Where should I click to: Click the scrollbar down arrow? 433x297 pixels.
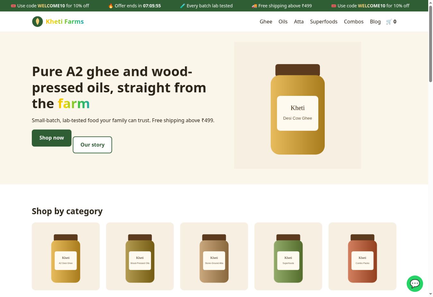(430, 294)
